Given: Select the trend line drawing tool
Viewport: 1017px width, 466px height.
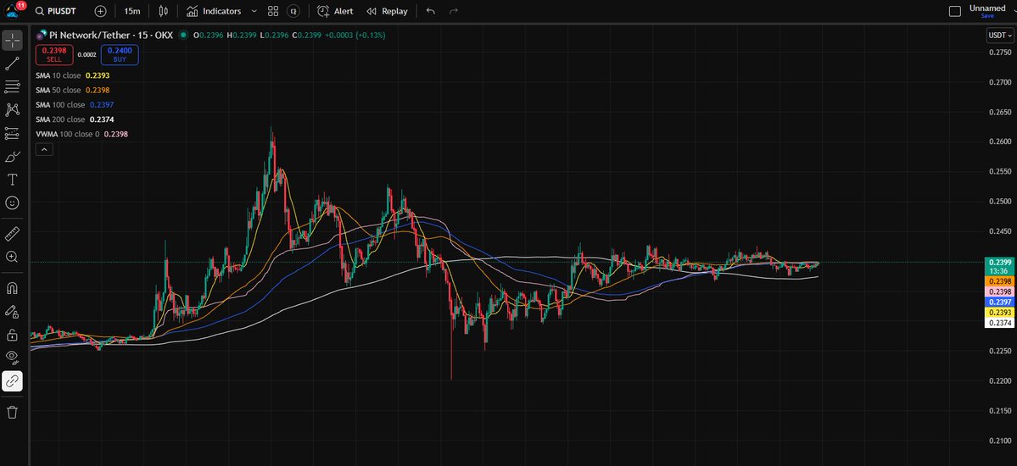Looking at the screenshot, I should [x=13, y=64].
